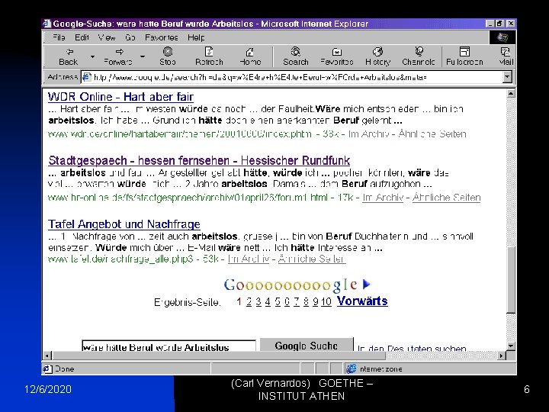Click the Google logo in pagination
549x412 pixels.
point(291,285)
